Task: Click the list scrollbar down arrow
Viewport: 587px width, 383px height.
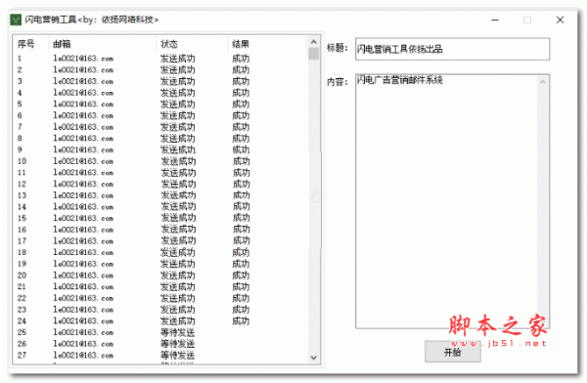Action: tap(314, 358)
